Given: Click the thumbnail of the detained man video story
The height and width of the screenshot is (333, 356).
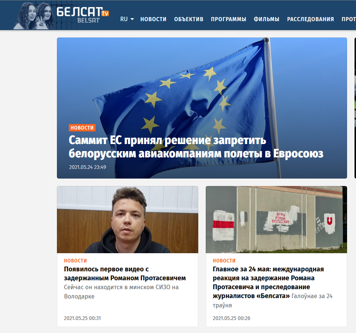Looking at the screenshot, I should click(128, 219).
